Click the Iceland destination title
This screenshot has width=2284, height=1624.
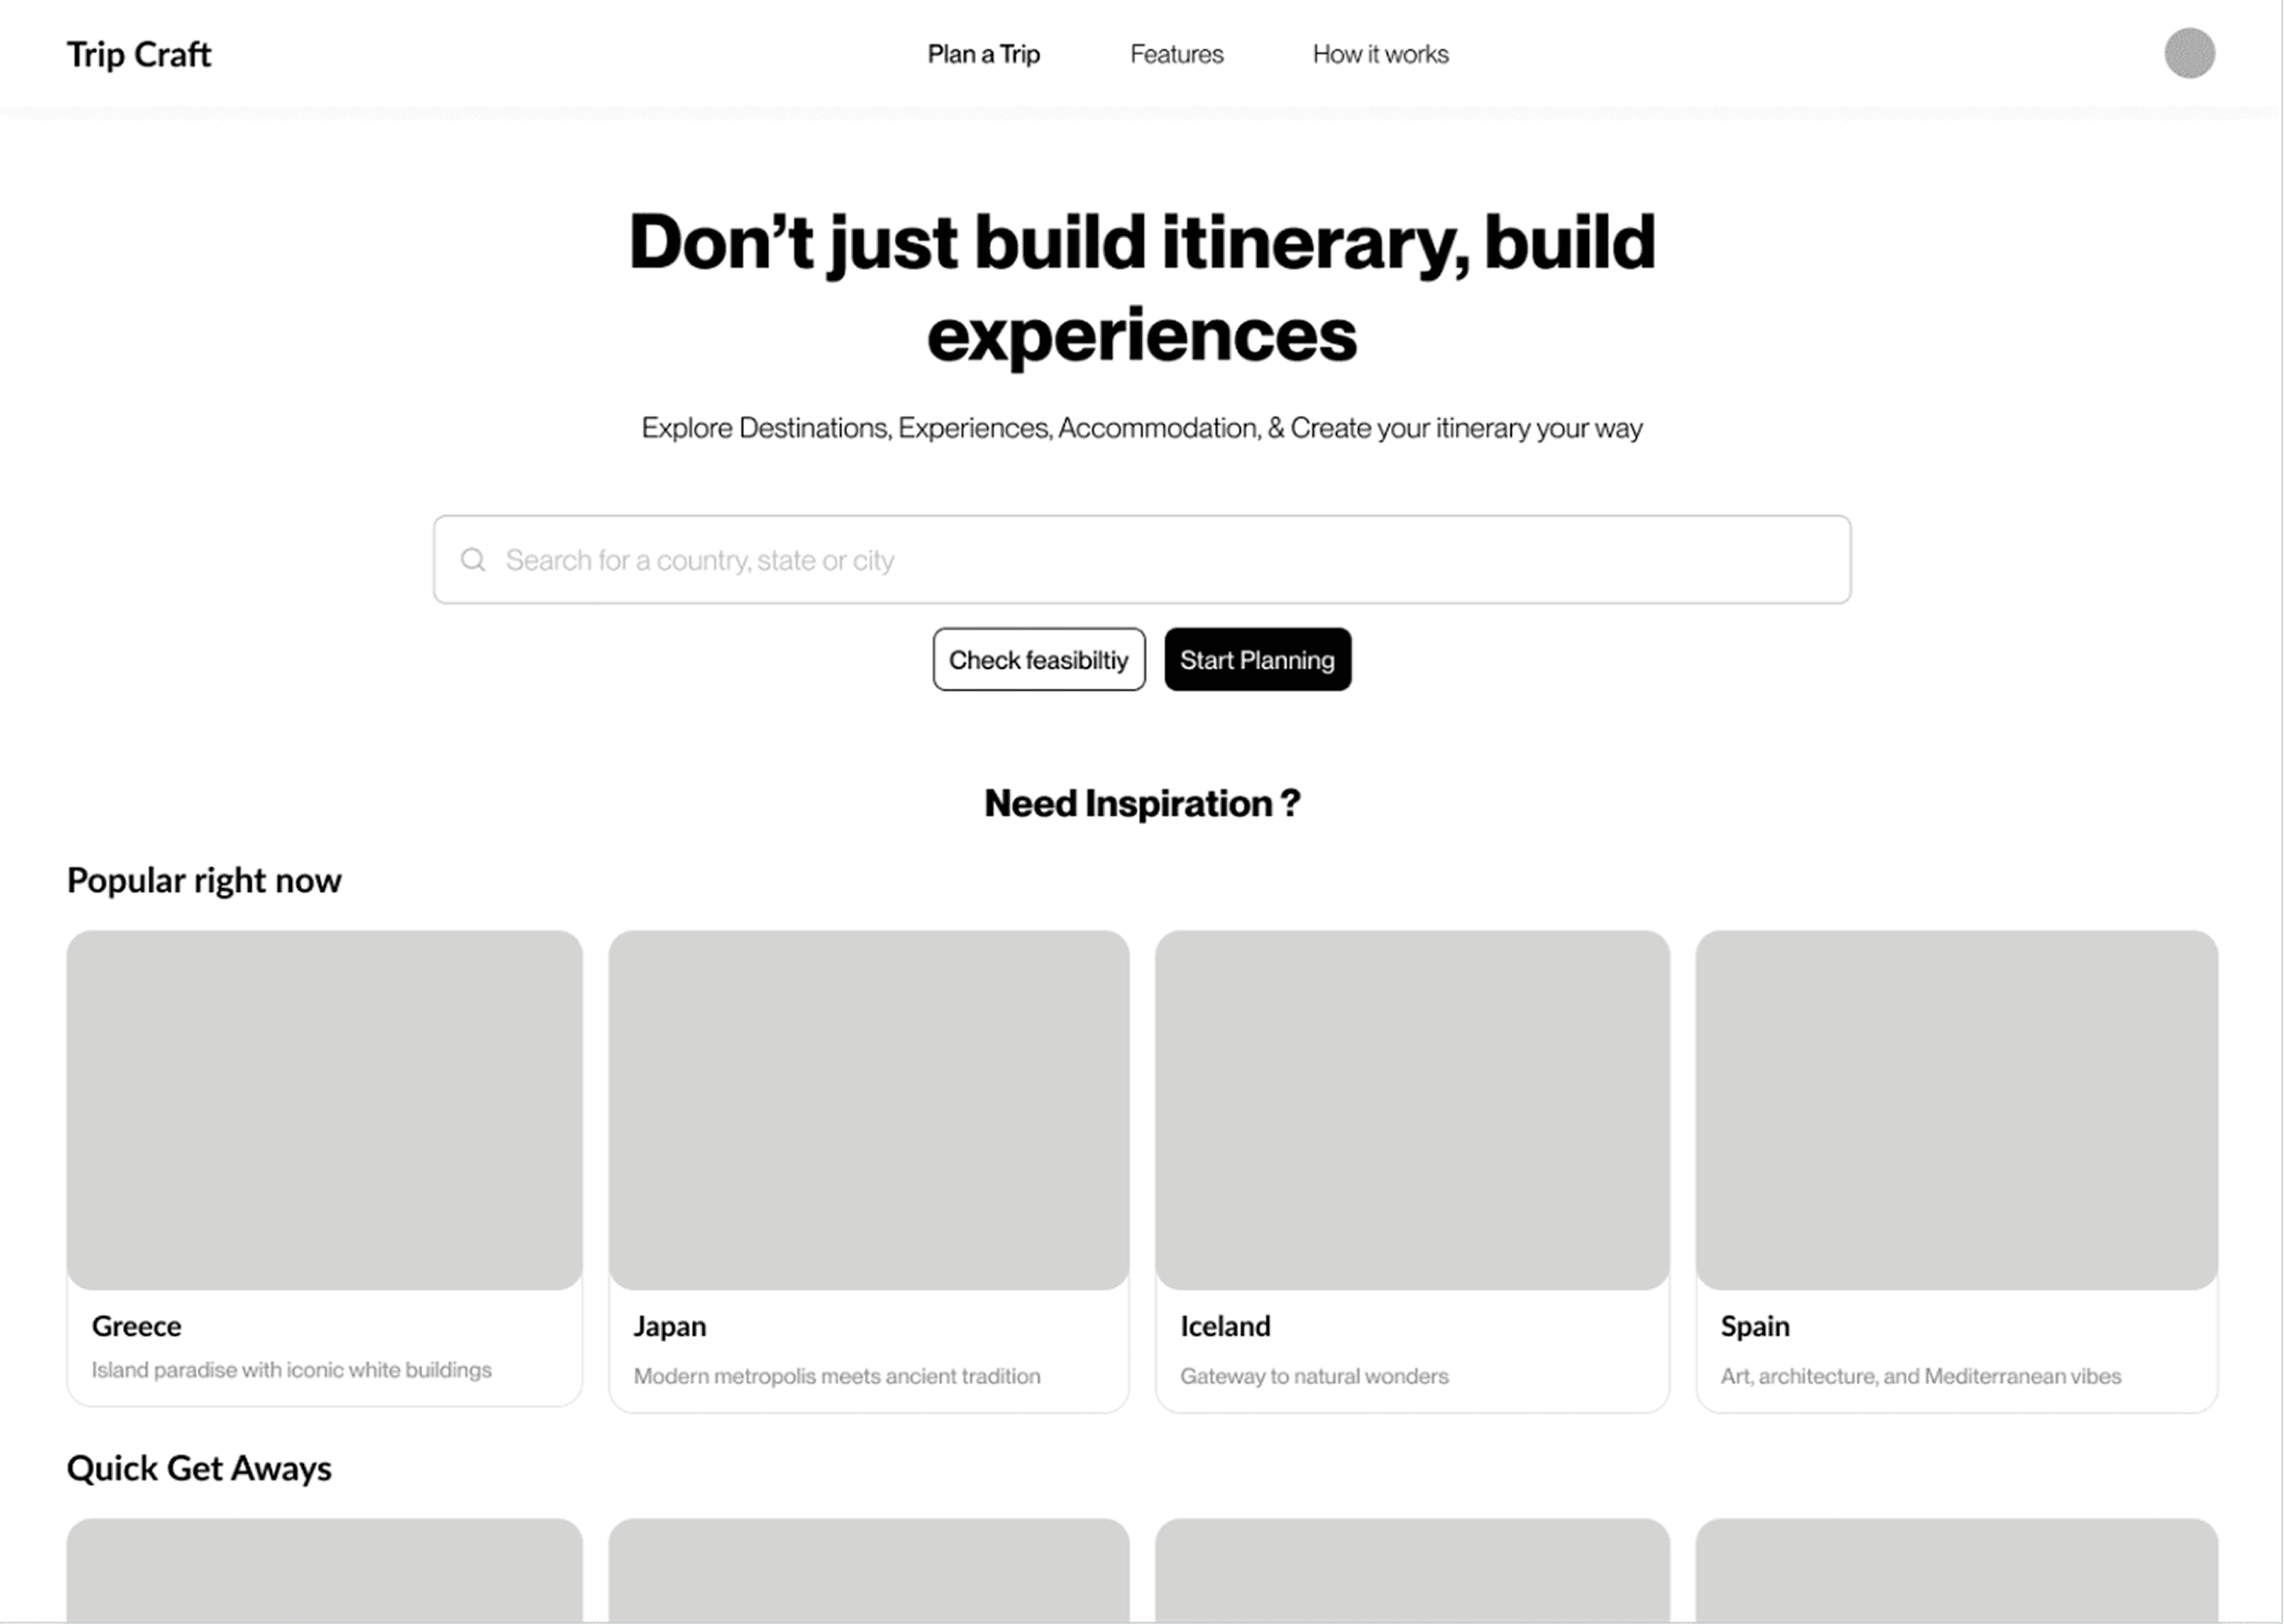[1226, 1326]
